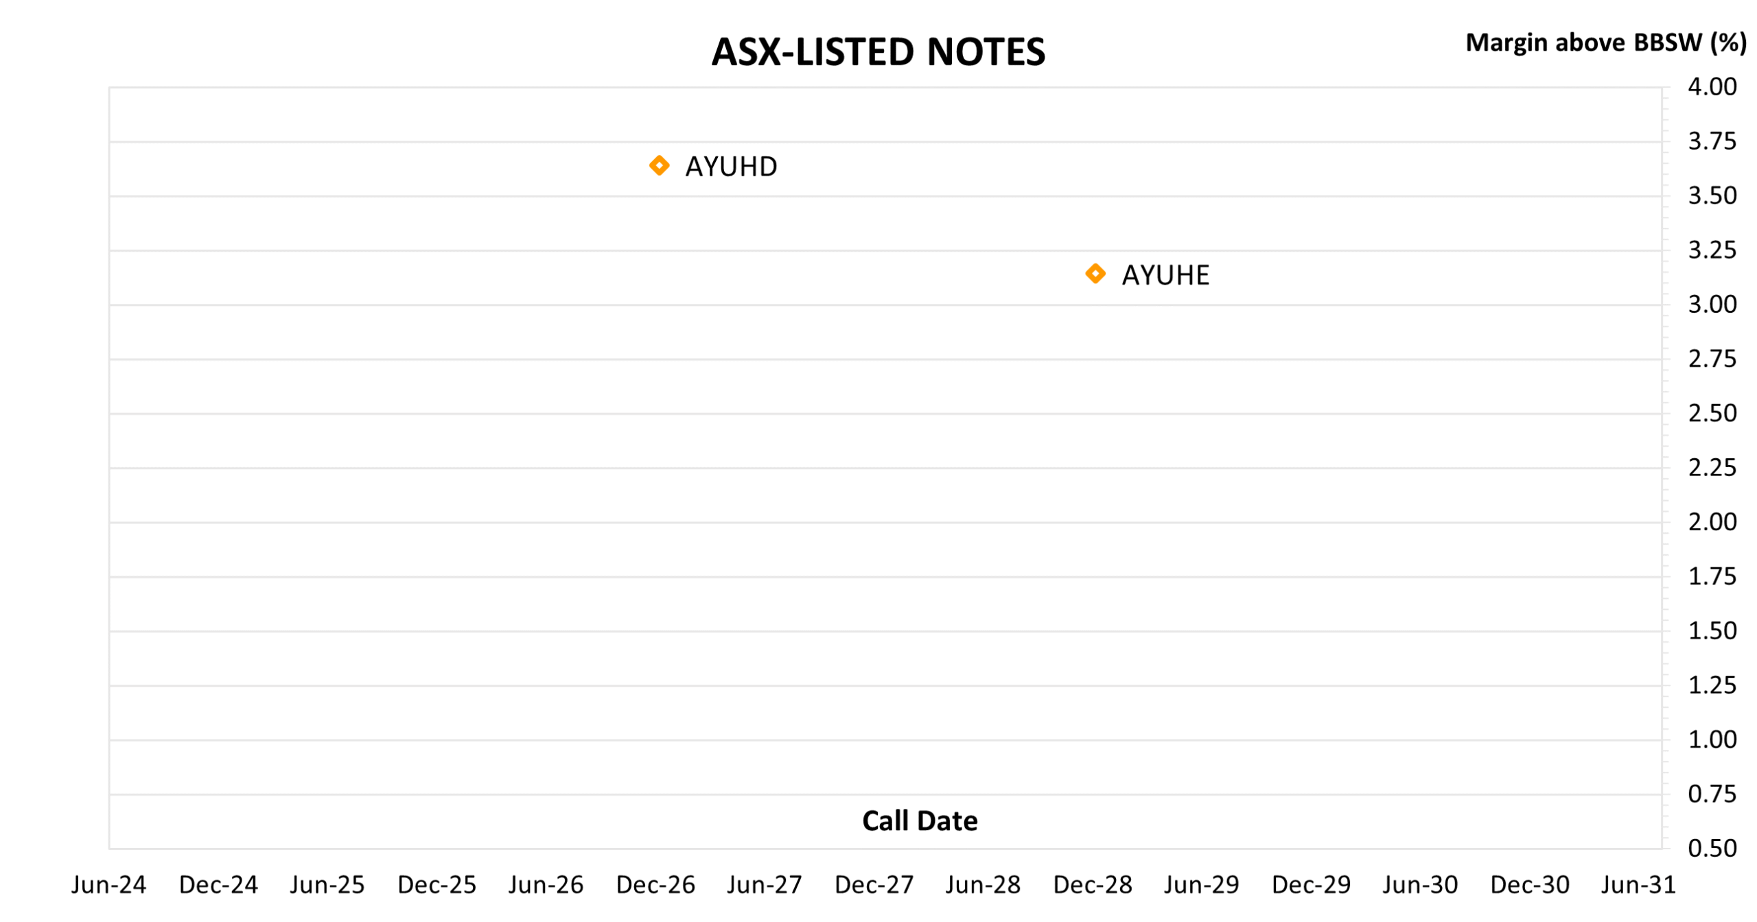Click the 4.00 y-axis value

coord(1712,86)
